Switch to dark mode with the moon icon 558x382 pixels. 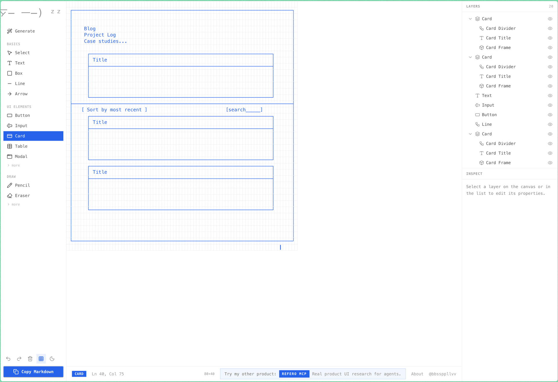coord(52,359)
